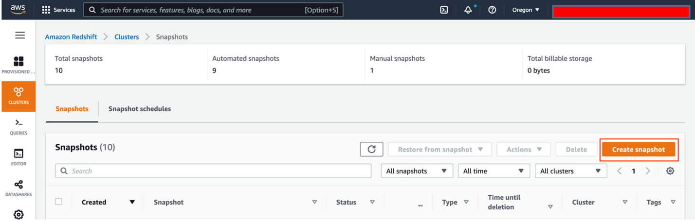The width and height of the screenshot is (695, 221).
Task: Open Datashares in the sidebar
Action: pyautogui.click(x=18, y=188)
